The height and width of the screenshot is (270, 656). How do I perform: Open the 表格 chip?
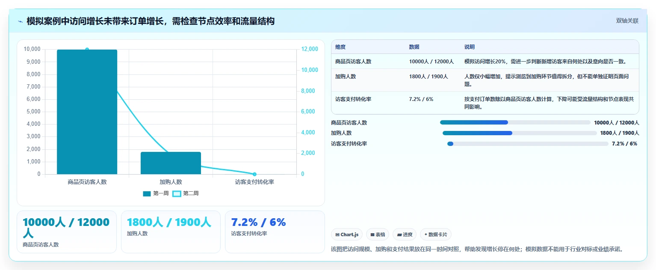click(378, 234)
